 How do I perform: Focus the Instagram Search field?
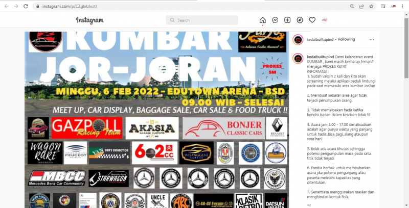[x=202, y=20]
